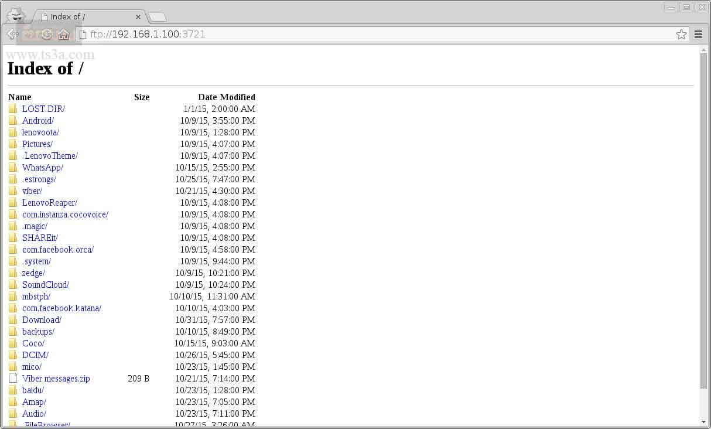Select the 'Index of /' tab
This screenshot has width=711, height=429.
point(88,17)
